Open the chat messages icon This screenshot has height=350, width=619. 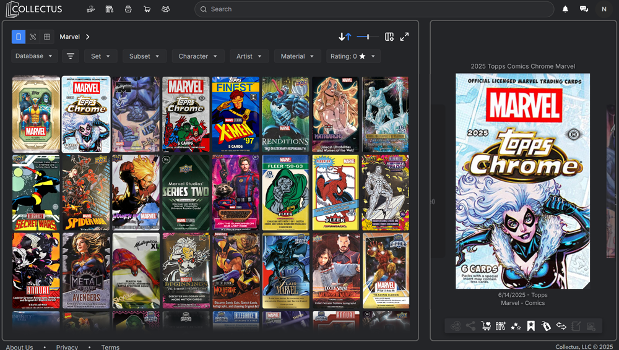tap(584, 9)
